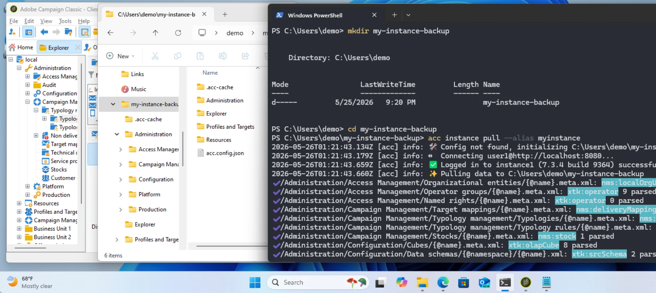656x293 pixels.
Task: Click the Windows Start button
Action: coord(255,282)
